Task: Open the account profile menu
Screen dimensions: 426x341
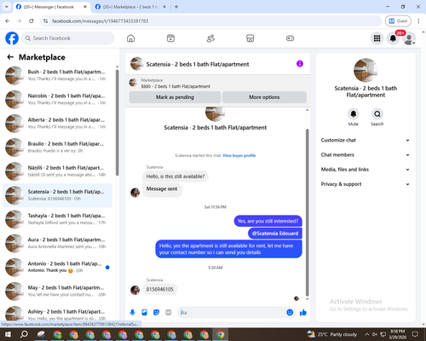Action: click(x=409, y=38)
